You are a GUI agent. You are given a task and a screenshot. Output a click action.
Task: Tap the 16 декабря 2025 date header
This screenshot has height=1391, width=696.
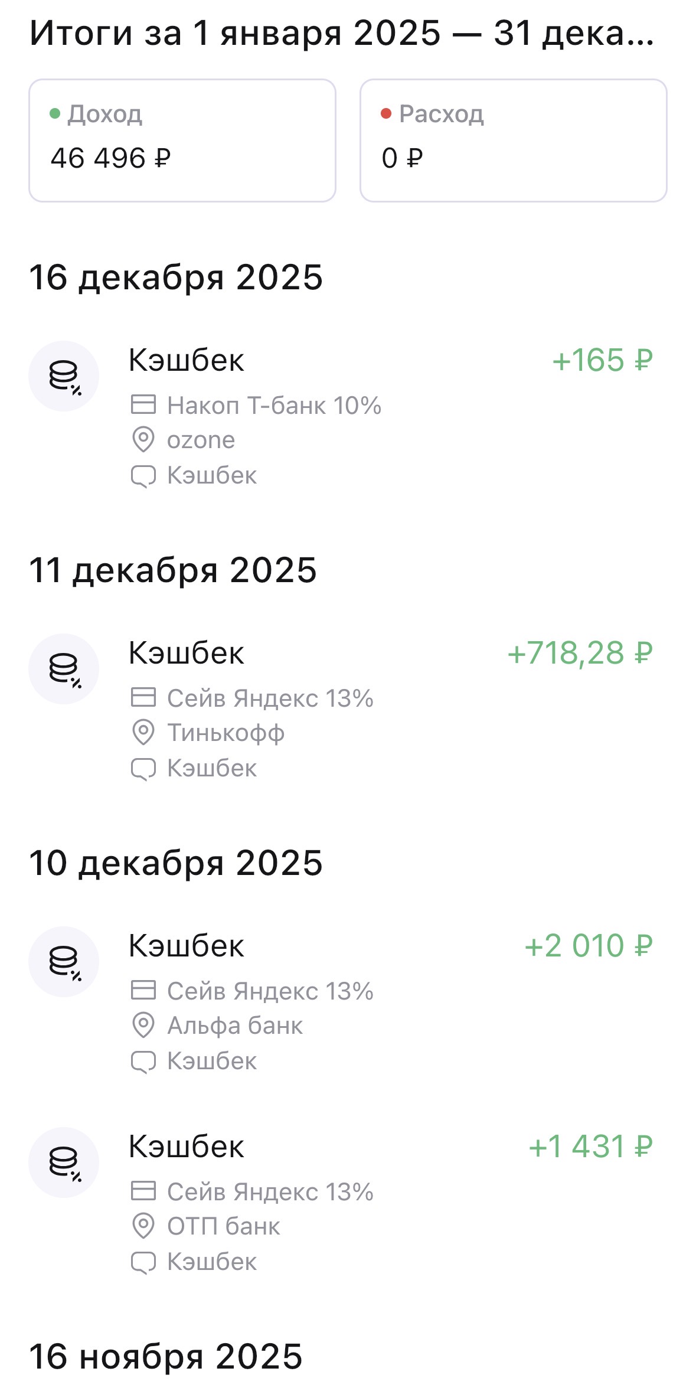pos(176,277)
